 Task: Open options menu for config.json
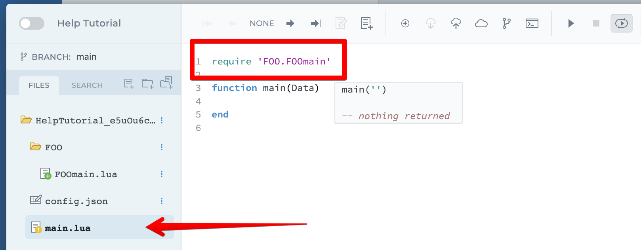click(x=162, y=201)
